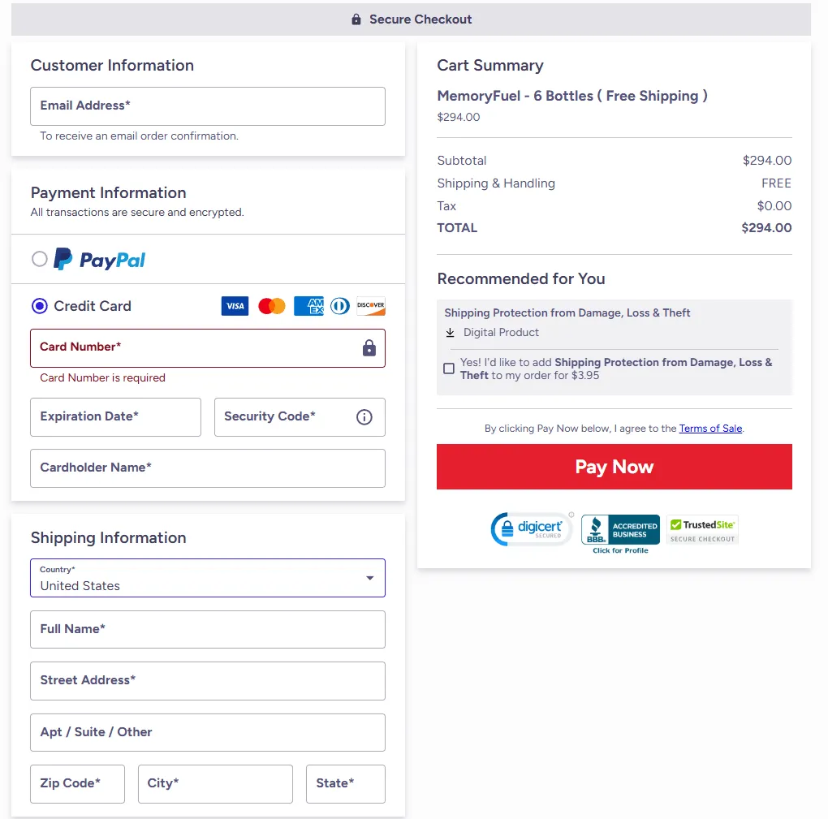Click the Visa card icon
Viewport: 828px width, 819px height.
[x=235, y=306]
